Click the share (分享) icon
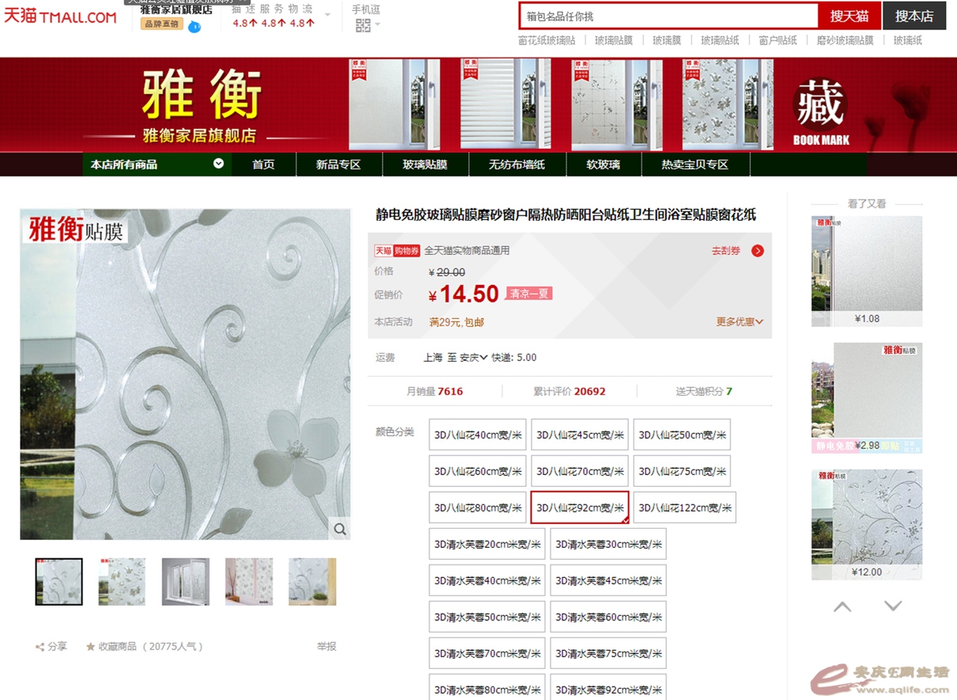 [40, 647]
